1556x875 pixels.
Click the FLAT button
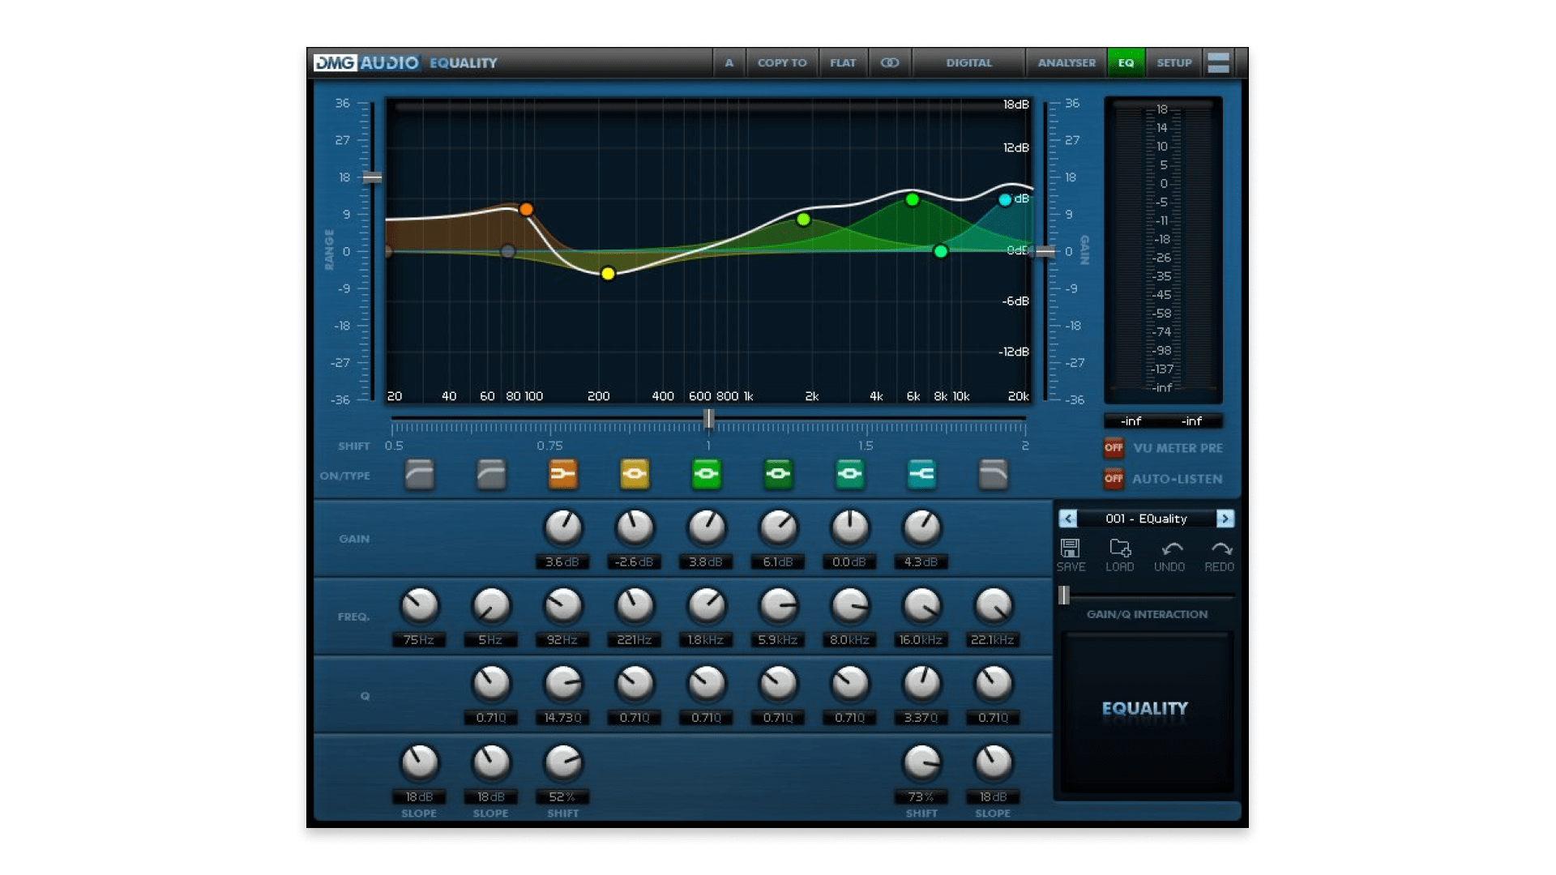point(843,62)
